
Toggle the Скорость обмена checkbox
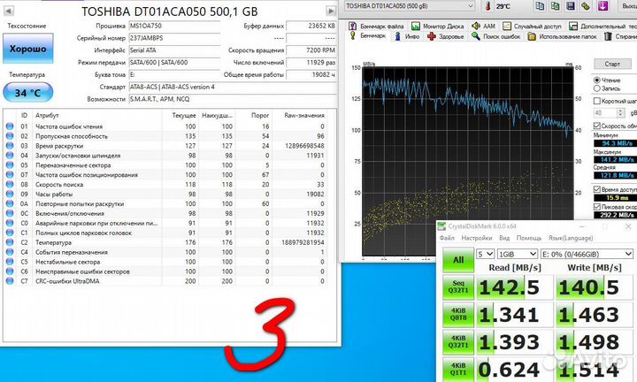pos(597,126)
